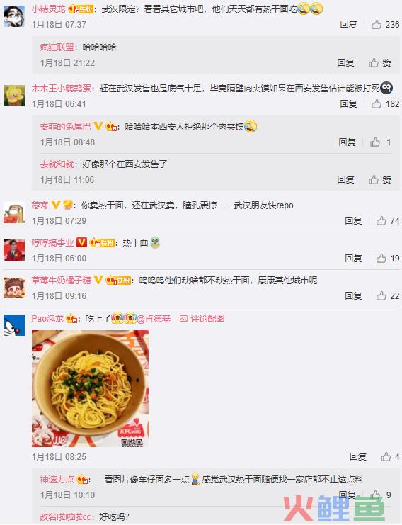The height and width of the screenshot is (525, 402).
Task: Like 哼哼搞事业's 热干面 comment
Action: [388, 258]
